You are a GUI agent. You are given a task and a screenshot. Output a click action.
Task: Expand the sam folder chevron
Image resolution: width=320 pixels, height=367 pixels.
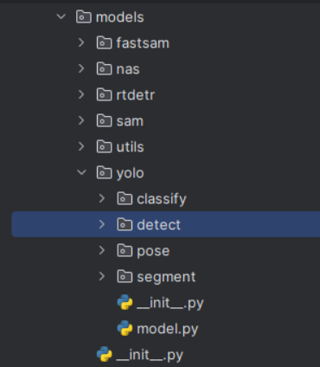pyautogui.click(x=81, y=120)
